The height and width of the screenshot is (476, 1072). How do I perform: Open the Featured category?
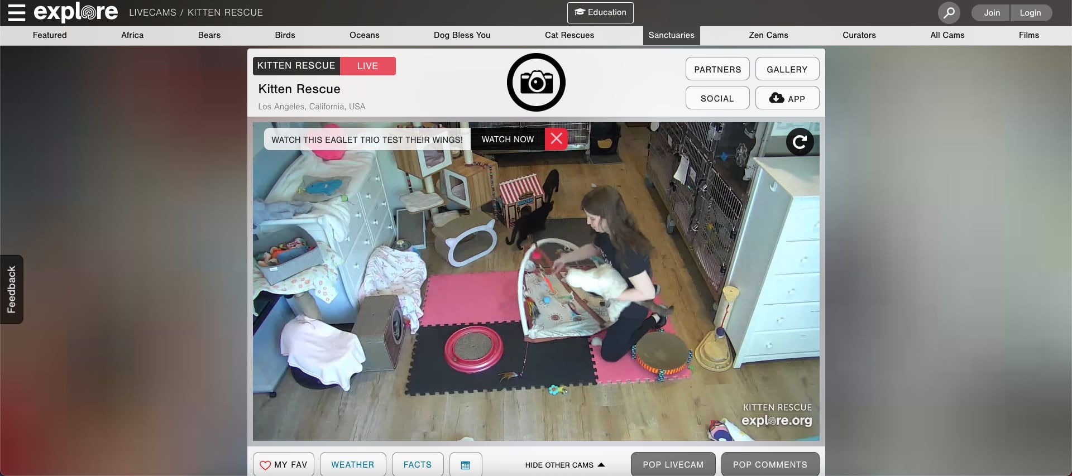pos(50,35)
